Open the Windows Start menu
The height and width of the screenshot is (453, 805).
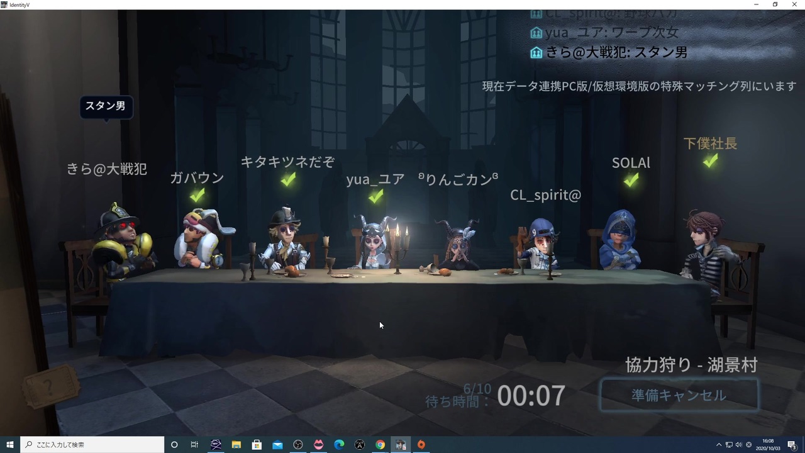[x=9, y=445]
